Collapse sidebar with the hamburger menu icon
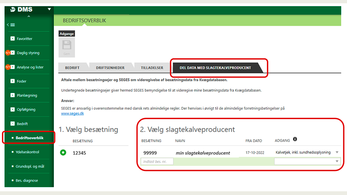This screenshot has height=195, width=347. point(11,25)
